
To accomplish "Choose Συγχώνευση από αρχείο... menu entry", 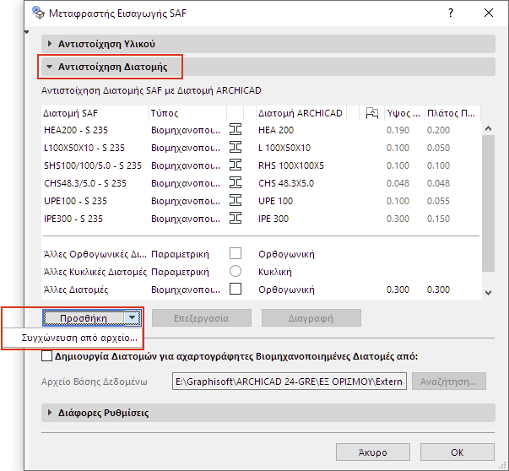I will pyautogui.click(x=79, y=338).
